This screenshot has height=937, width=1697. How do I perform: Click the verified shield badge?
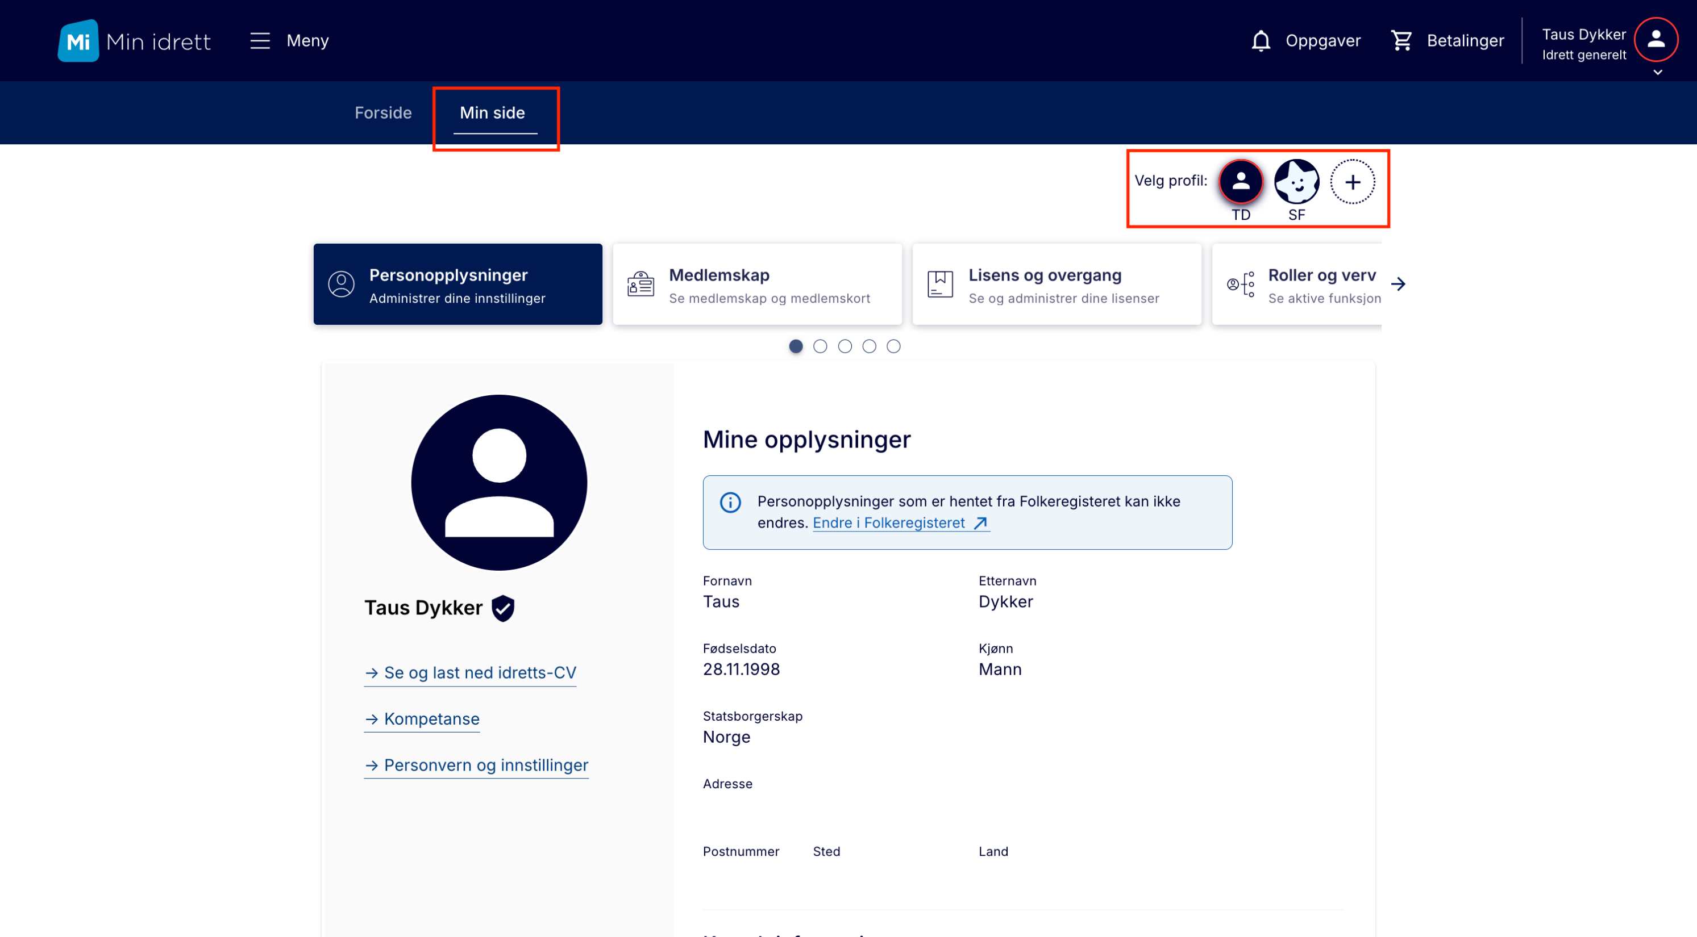pyautogui.click(x=504, y=608)
